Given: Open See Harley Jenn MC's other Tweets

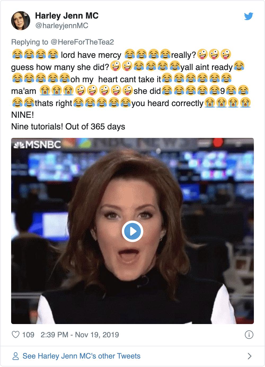Looking at the screenshot, I should click(81, 356).
